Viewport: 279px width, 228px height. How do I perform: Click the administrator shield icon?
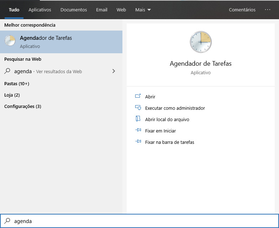(138, 107)
